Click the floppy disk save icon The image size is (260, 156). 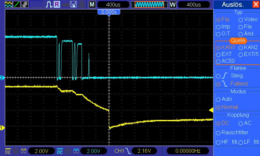[73, 4]
